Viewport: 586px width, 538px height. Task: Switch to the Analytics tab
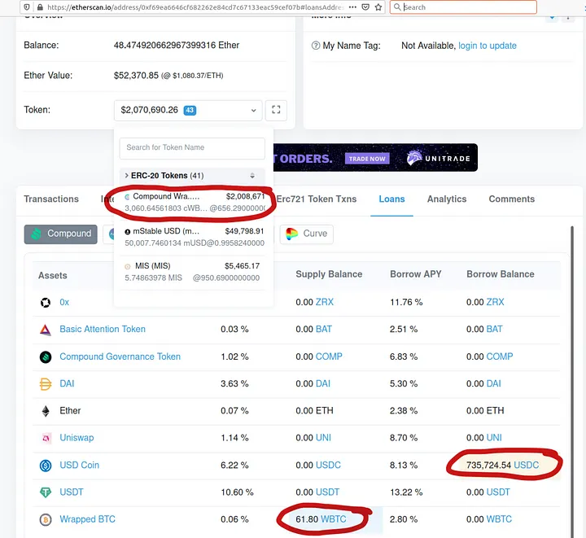tap(447, 199)
